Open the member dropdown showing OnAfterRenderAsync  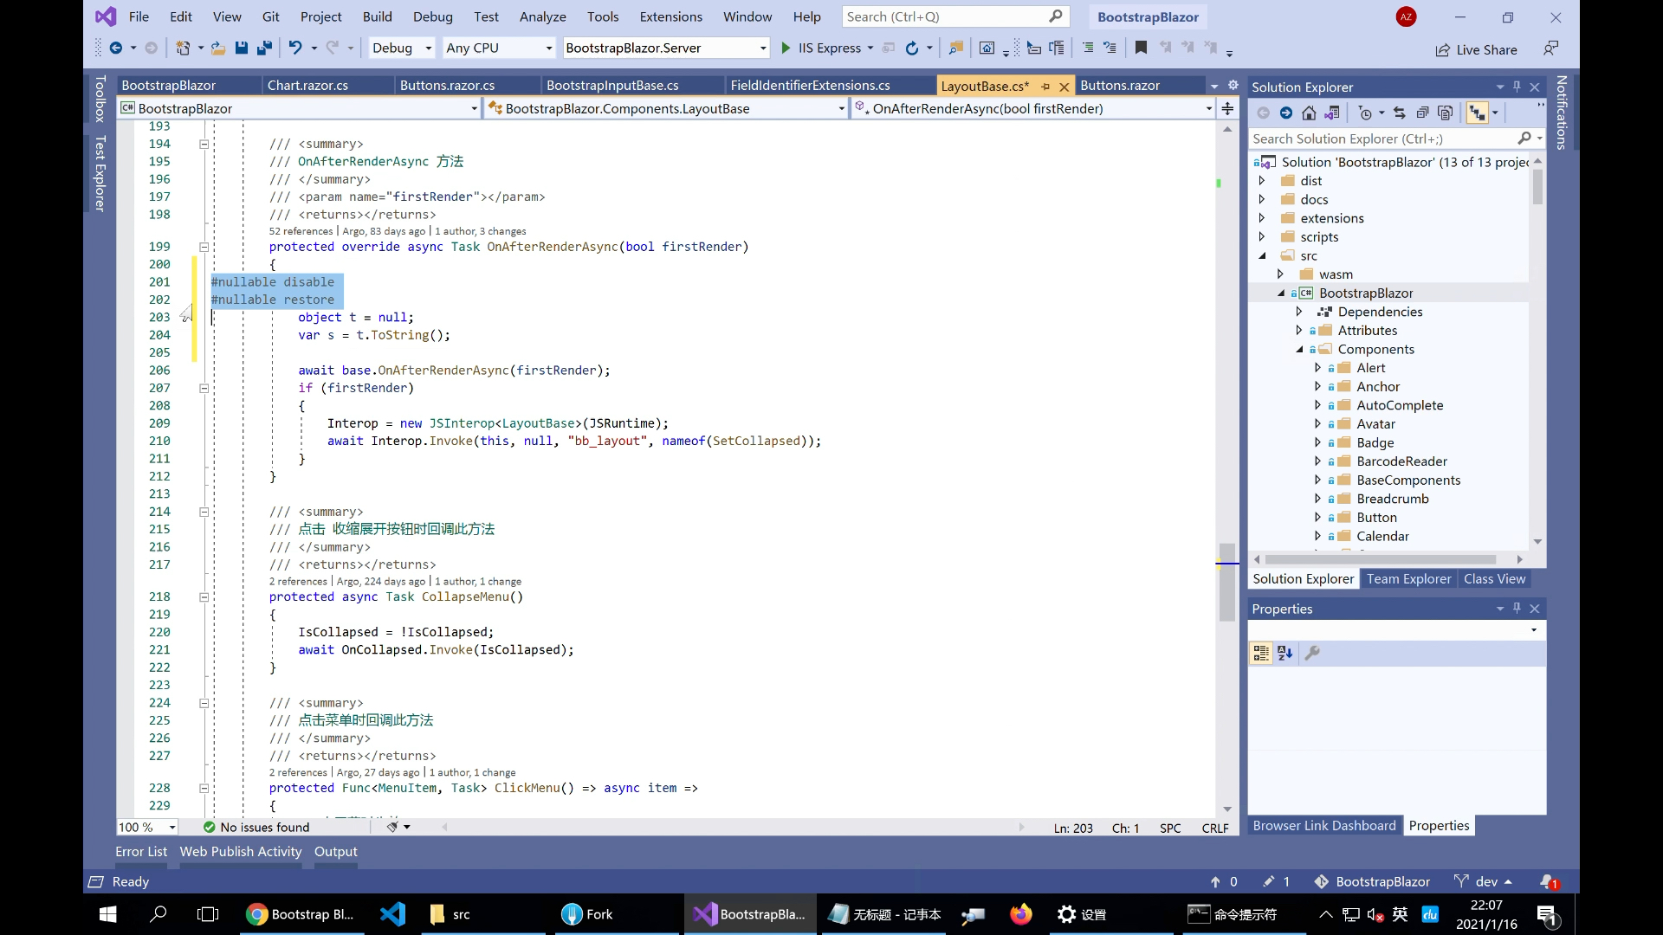[1033, 108]
